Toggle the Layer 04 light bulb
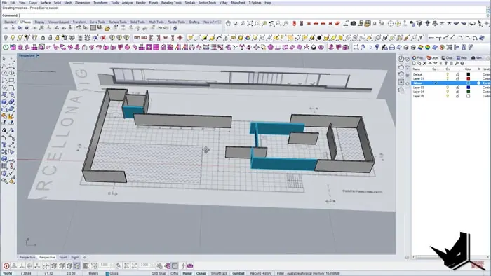Screen dimensions: 491x276 click(x=448, y=92)
